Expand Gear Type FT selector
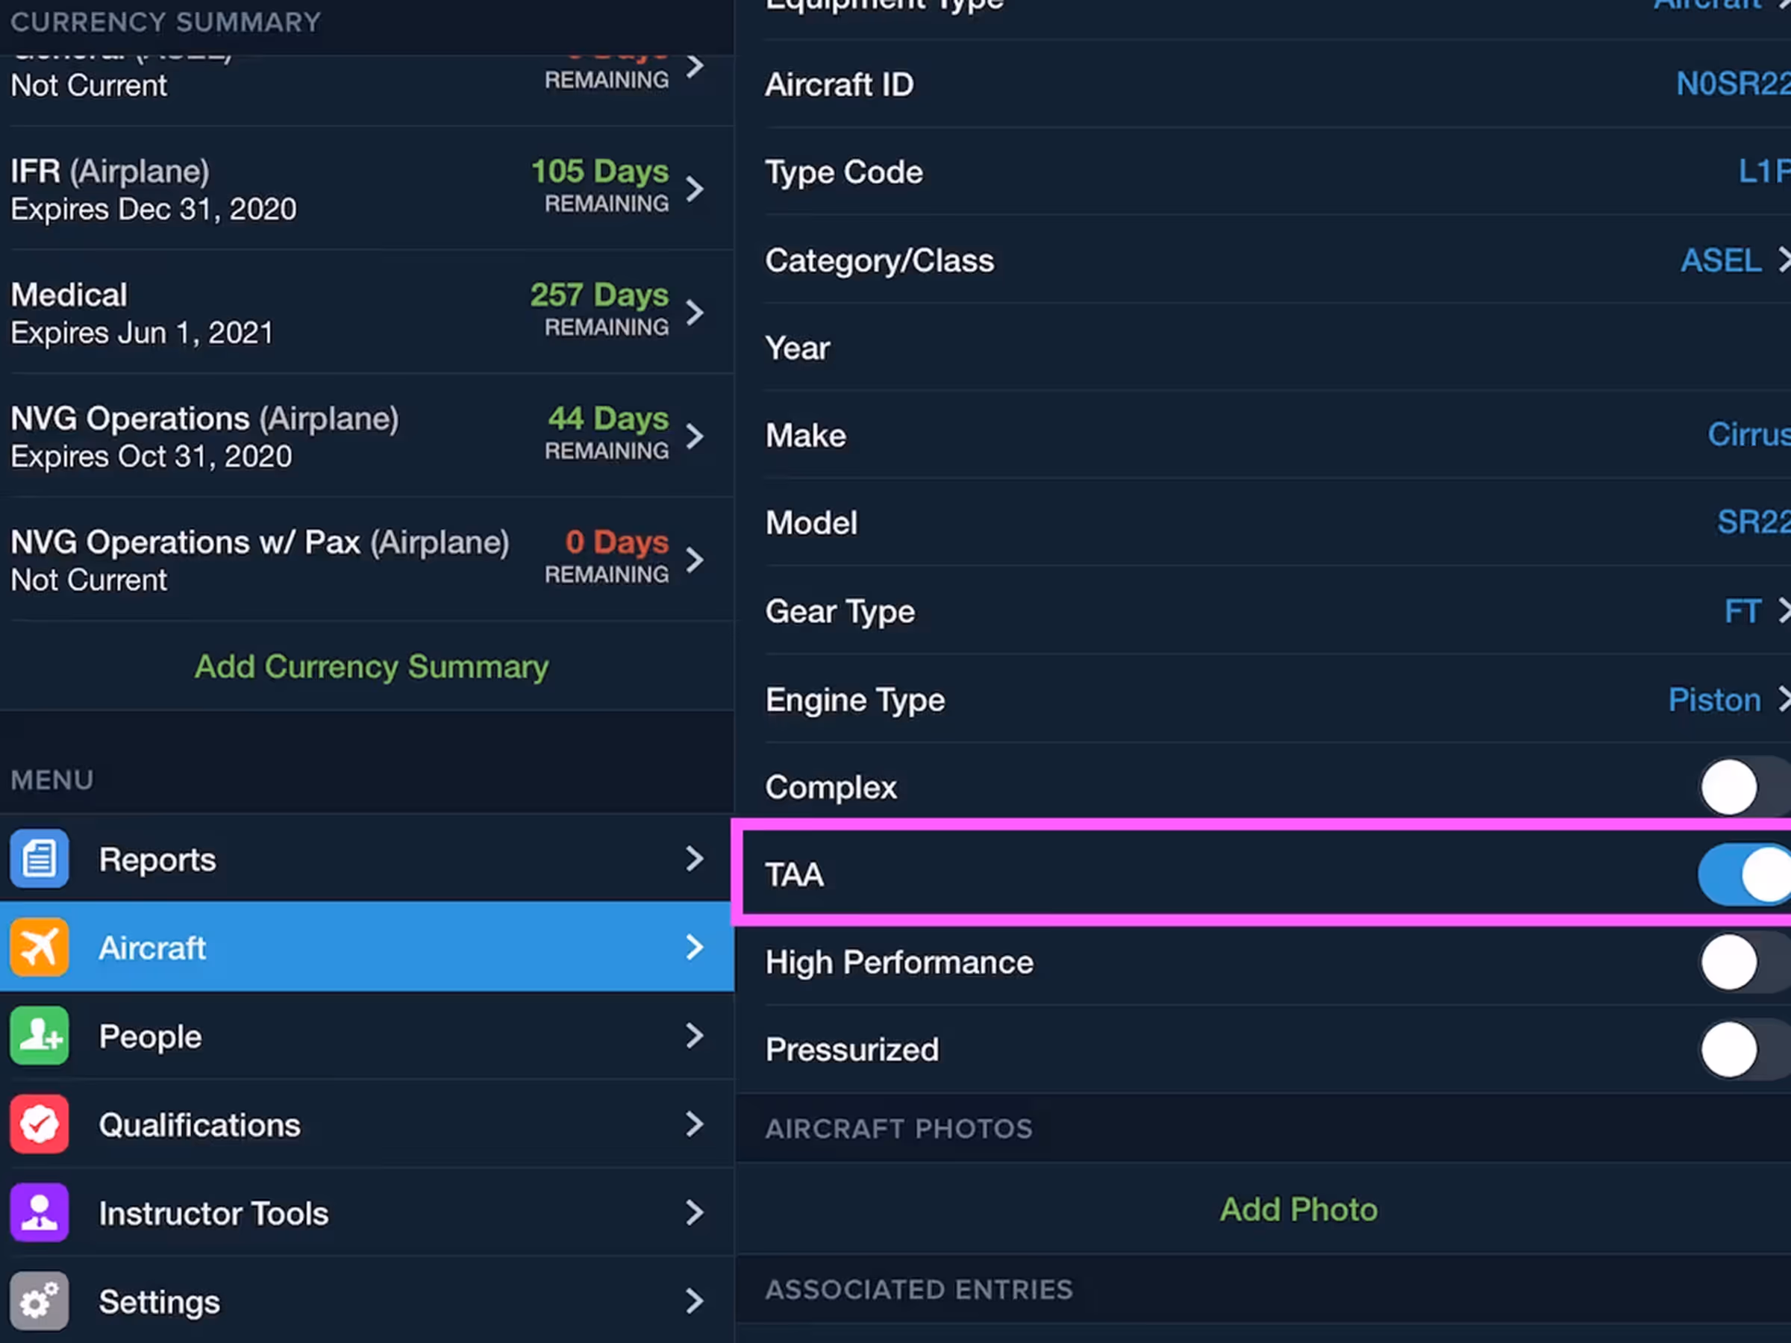This screenshot has height=1343, width=1791. 1753,611
